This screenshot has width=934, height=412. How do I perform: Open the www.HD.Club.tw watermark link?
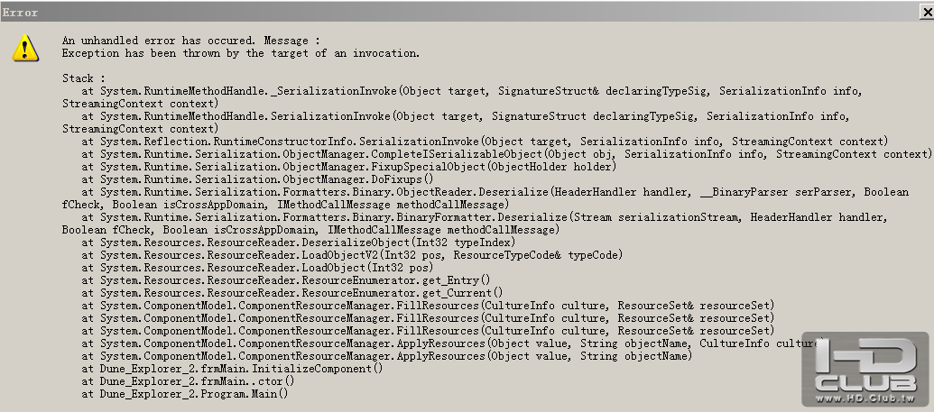tap(870, 397)
